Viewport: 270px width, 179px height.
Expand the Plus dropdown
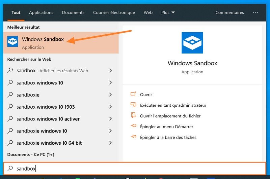(x=168, y=12)
